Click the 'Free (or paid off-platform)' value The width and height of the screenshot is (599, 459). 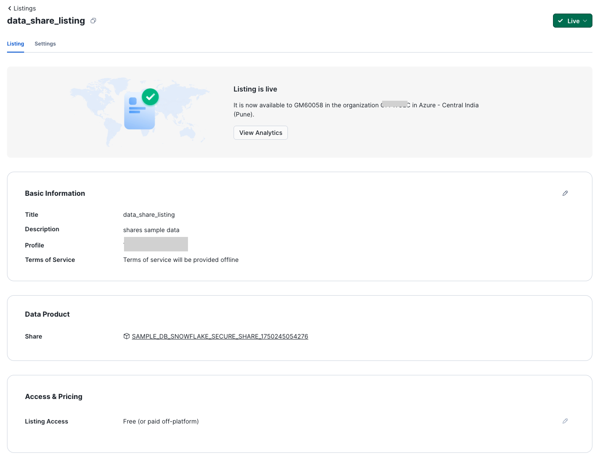pyautogui.click(x=161, y=421)
